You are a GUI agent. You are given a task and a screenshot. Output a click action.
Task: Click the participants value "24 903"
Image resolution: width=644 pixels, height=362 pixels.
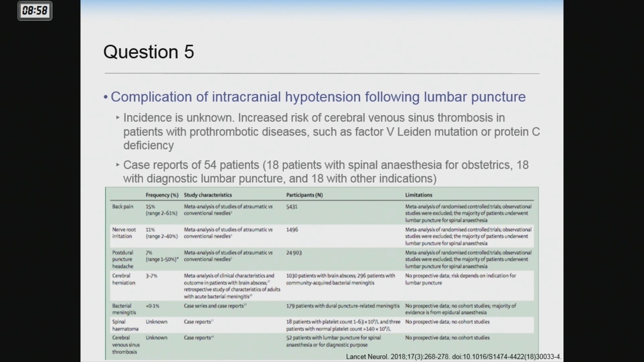click(294, 252)
